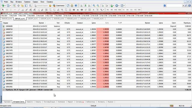
Task: Open the Strategy Tester icon
Action: [x=30, y=6]
